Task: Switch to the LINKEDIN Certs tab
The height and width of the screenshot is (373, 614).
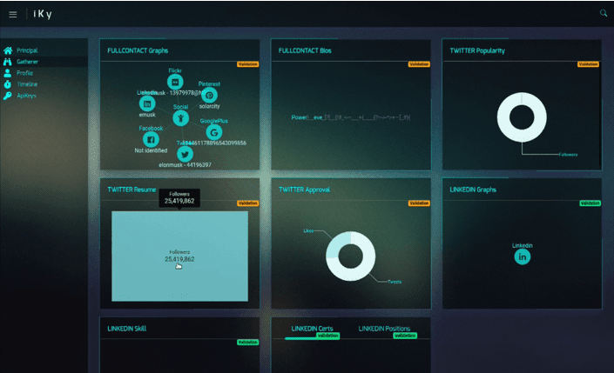Action: [x=312, y=329]
